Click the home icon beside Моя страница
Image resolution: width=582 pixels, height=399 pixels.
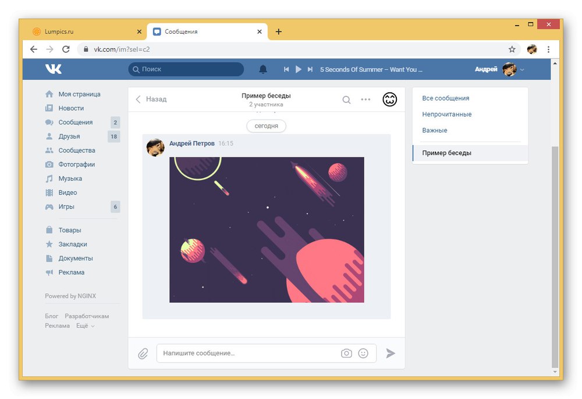coord(49,94)
